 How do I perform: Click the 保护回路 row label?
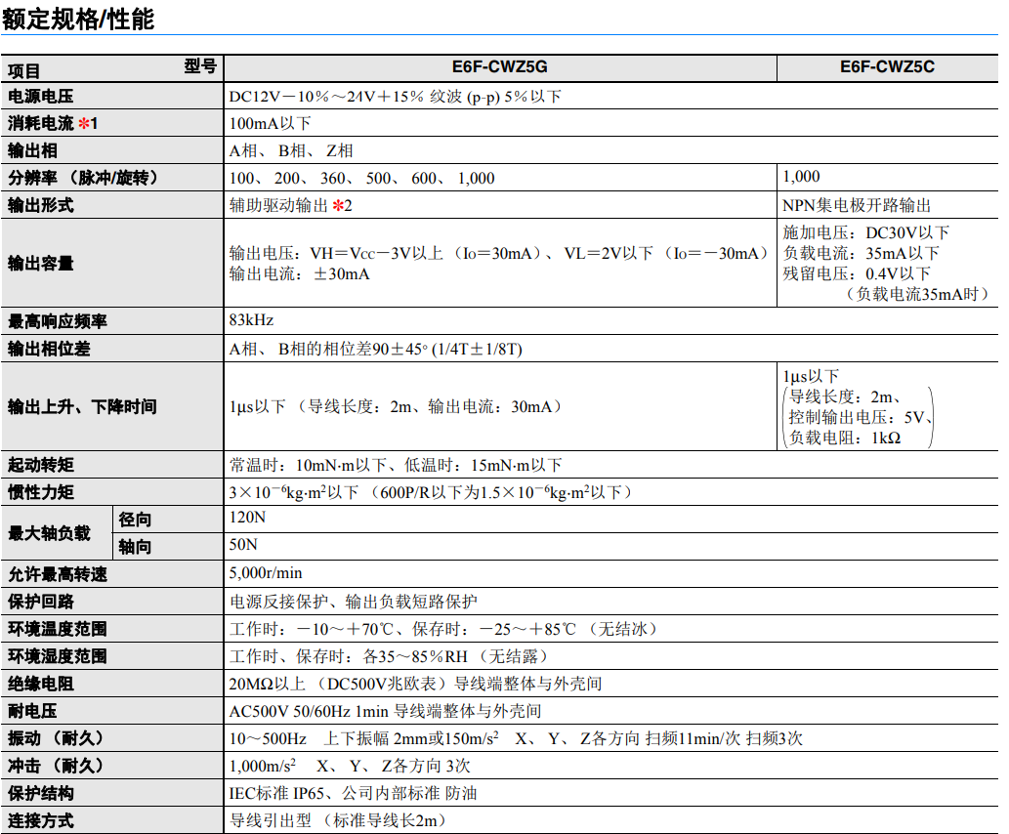41,602
